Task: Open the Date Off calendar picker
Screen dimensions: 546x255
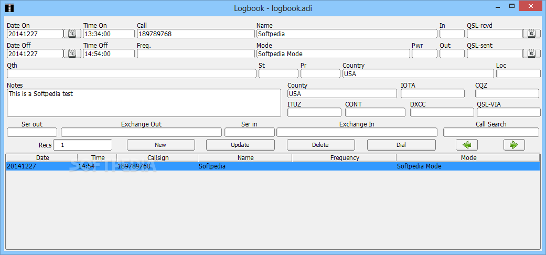Action: 72,54
